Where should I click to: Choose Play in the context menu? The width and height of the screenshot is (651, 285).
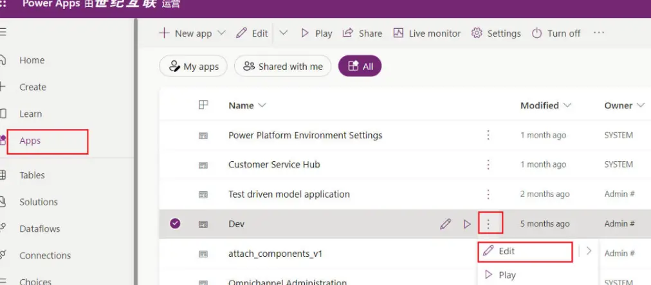pos(506,275)
